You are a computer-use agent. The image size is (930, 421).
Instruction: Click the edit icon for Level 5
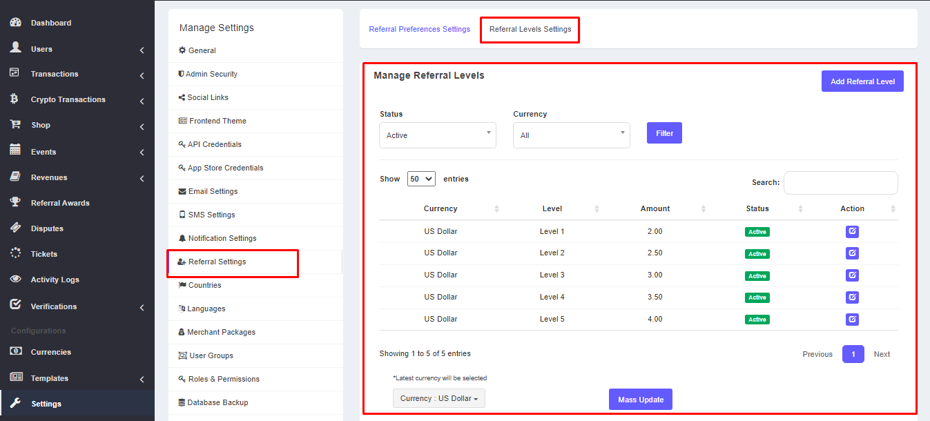852,319
